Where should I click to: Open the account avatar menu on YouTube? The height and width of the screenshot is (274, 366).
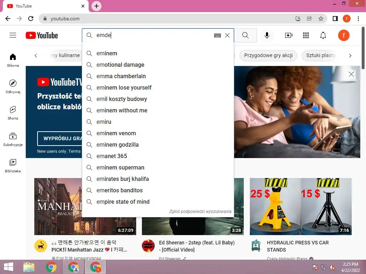coord(343,35)
